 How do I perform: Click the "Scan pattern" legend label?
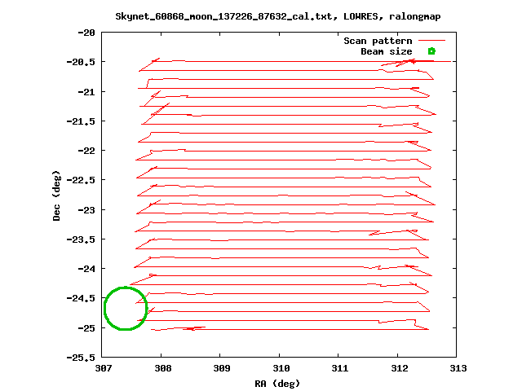378,41
